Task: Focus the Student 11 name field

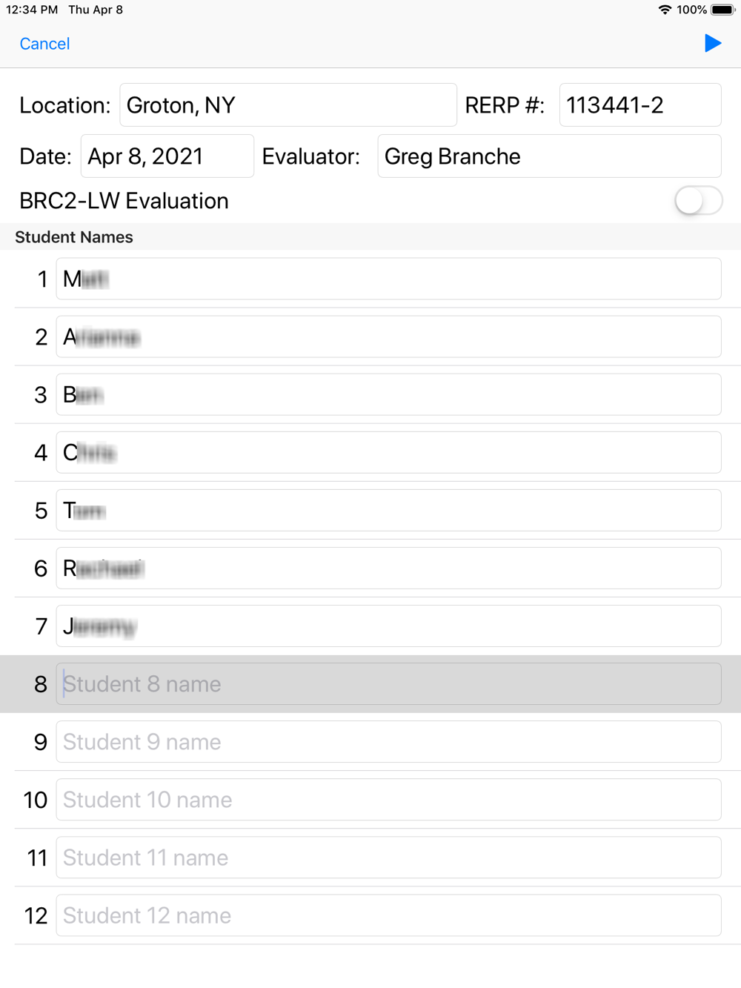Action: point(388,858)
